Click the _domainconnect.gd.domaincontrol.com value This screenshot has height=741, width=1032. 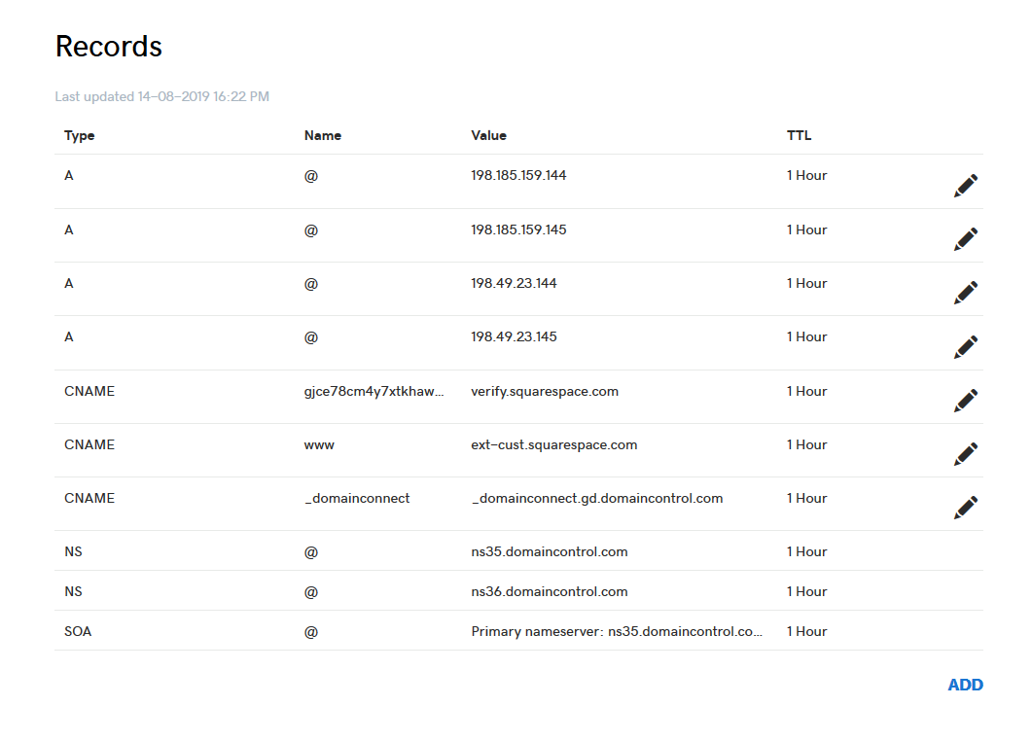pyautogui.click(x=597, y=499)
